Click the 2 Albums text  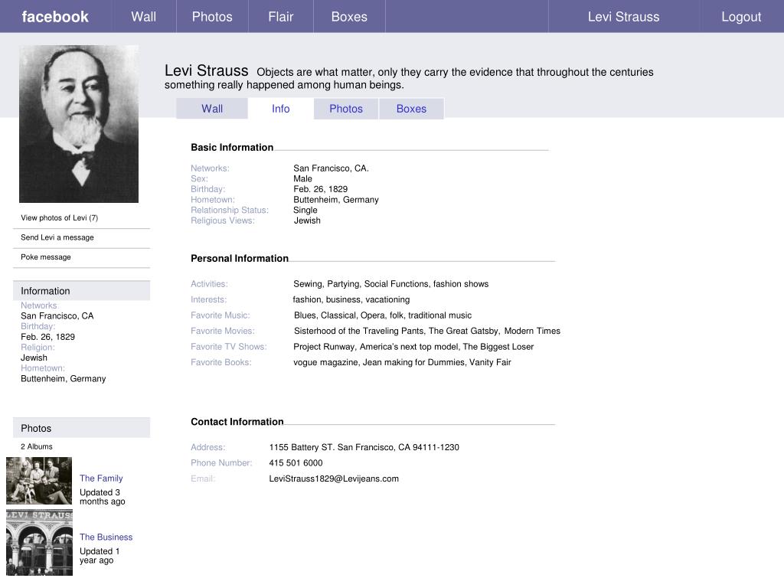tap(37, 446)
